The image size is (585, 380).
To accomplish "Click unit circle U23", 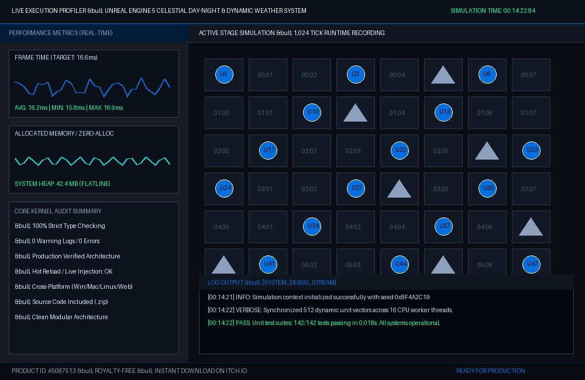I will tap(532, 151).
